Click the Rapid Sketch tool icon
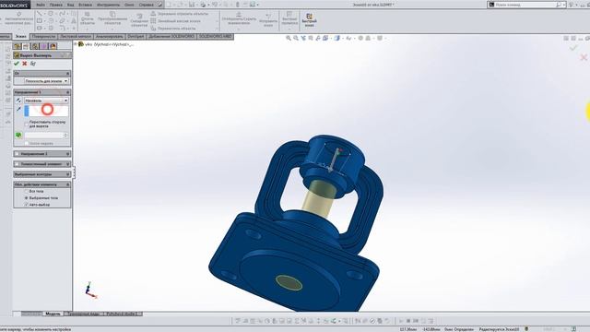 [309, 19]
